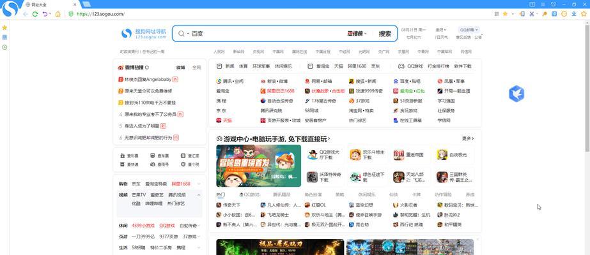
Task: Collapse the 视频 category row
Action: point(199,195)
